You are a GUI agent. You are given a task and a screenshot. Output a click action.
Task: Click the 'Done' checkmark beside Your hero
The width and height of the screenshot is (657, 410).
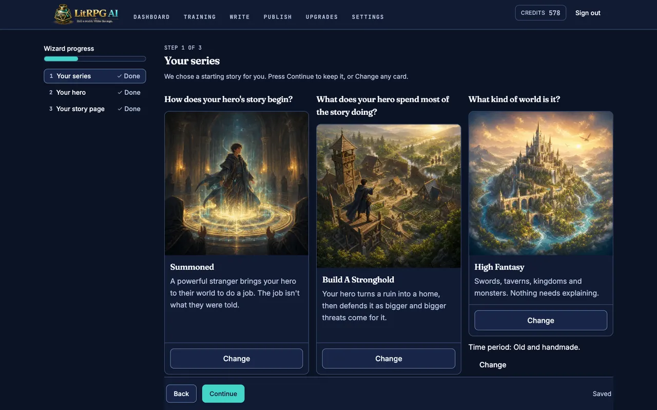coord(129,92)
